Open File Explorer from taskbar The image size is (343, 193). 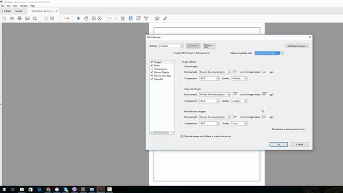pyautogui.click(x=21, y=189)
